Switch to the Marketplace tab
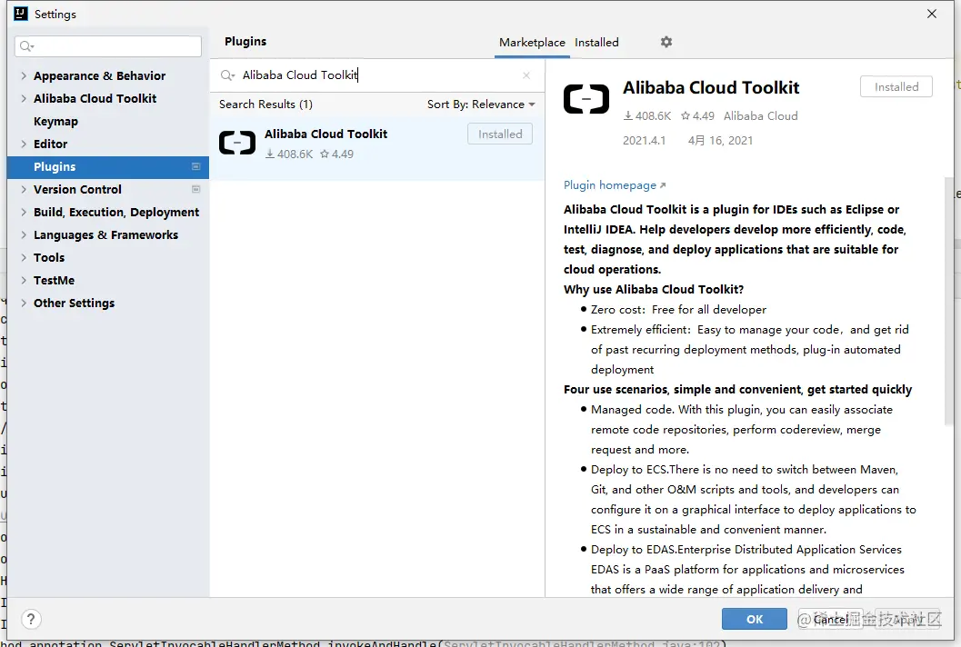961x647 pixels. (x=532, y=43)
